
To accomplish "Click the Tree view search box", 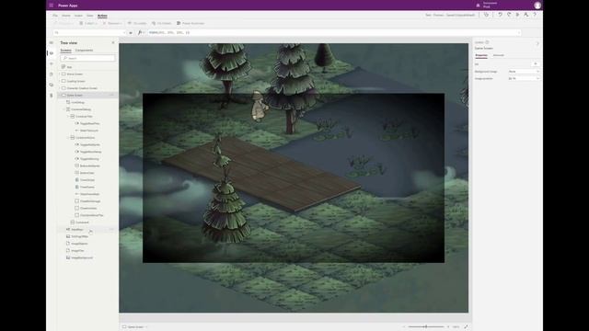I will click(88, 58).
